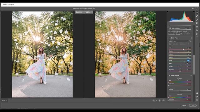
Task: Open the Presets panel icon
Action: coord(197,34)
